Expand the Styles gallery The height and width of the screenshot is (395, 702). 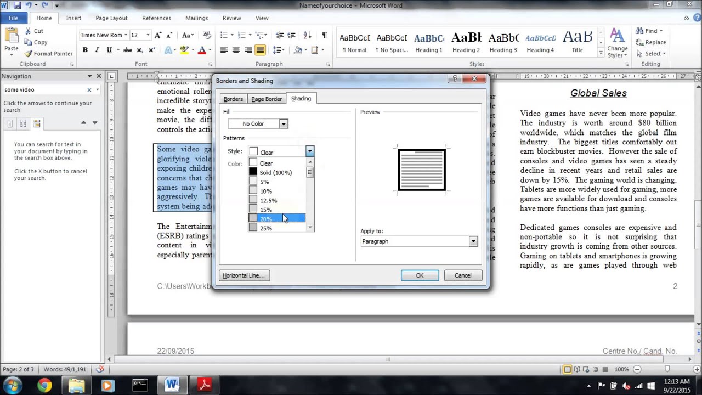tap(600, 54)
